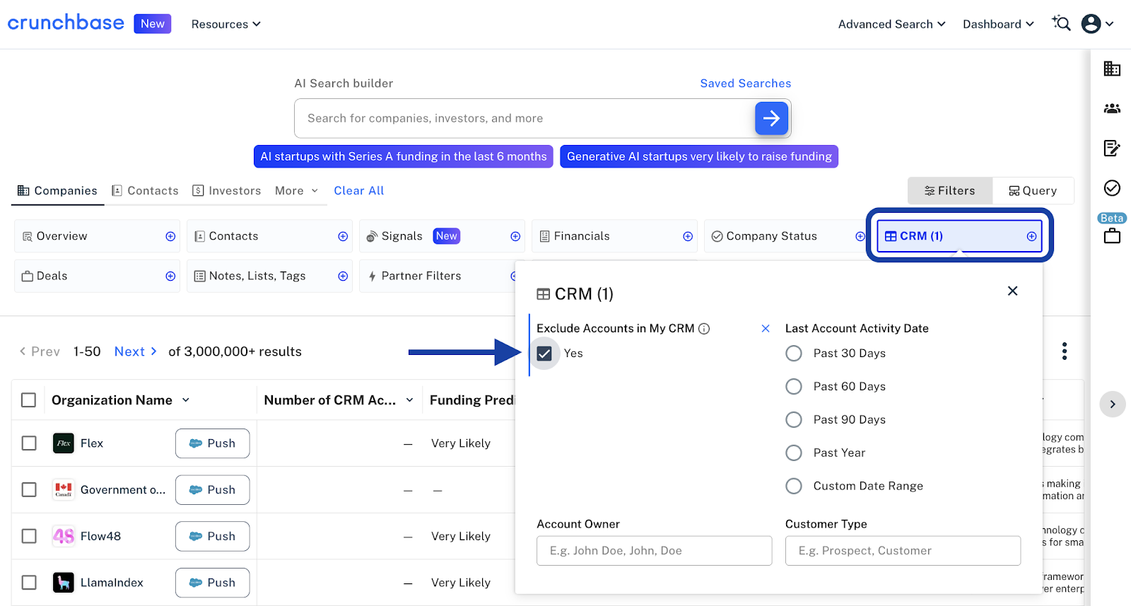Image resolution: width=1131 pixels, height=606 pixels.
Task: Expand the Resources dropdown
Action: click(x=226, y=24)
